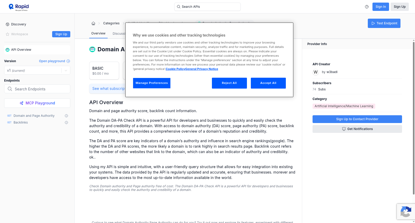Viewport: 415px width, 223px height.
Task: Expand the v1 (current) version dropdown
Action: pos(37,70)
